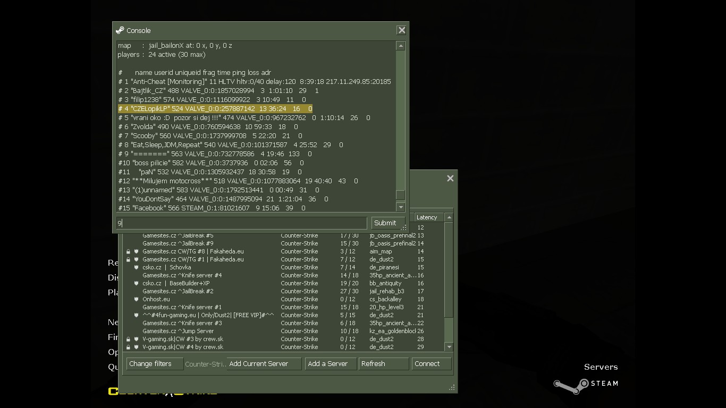Focus the console command input field

tap(241, 223)
